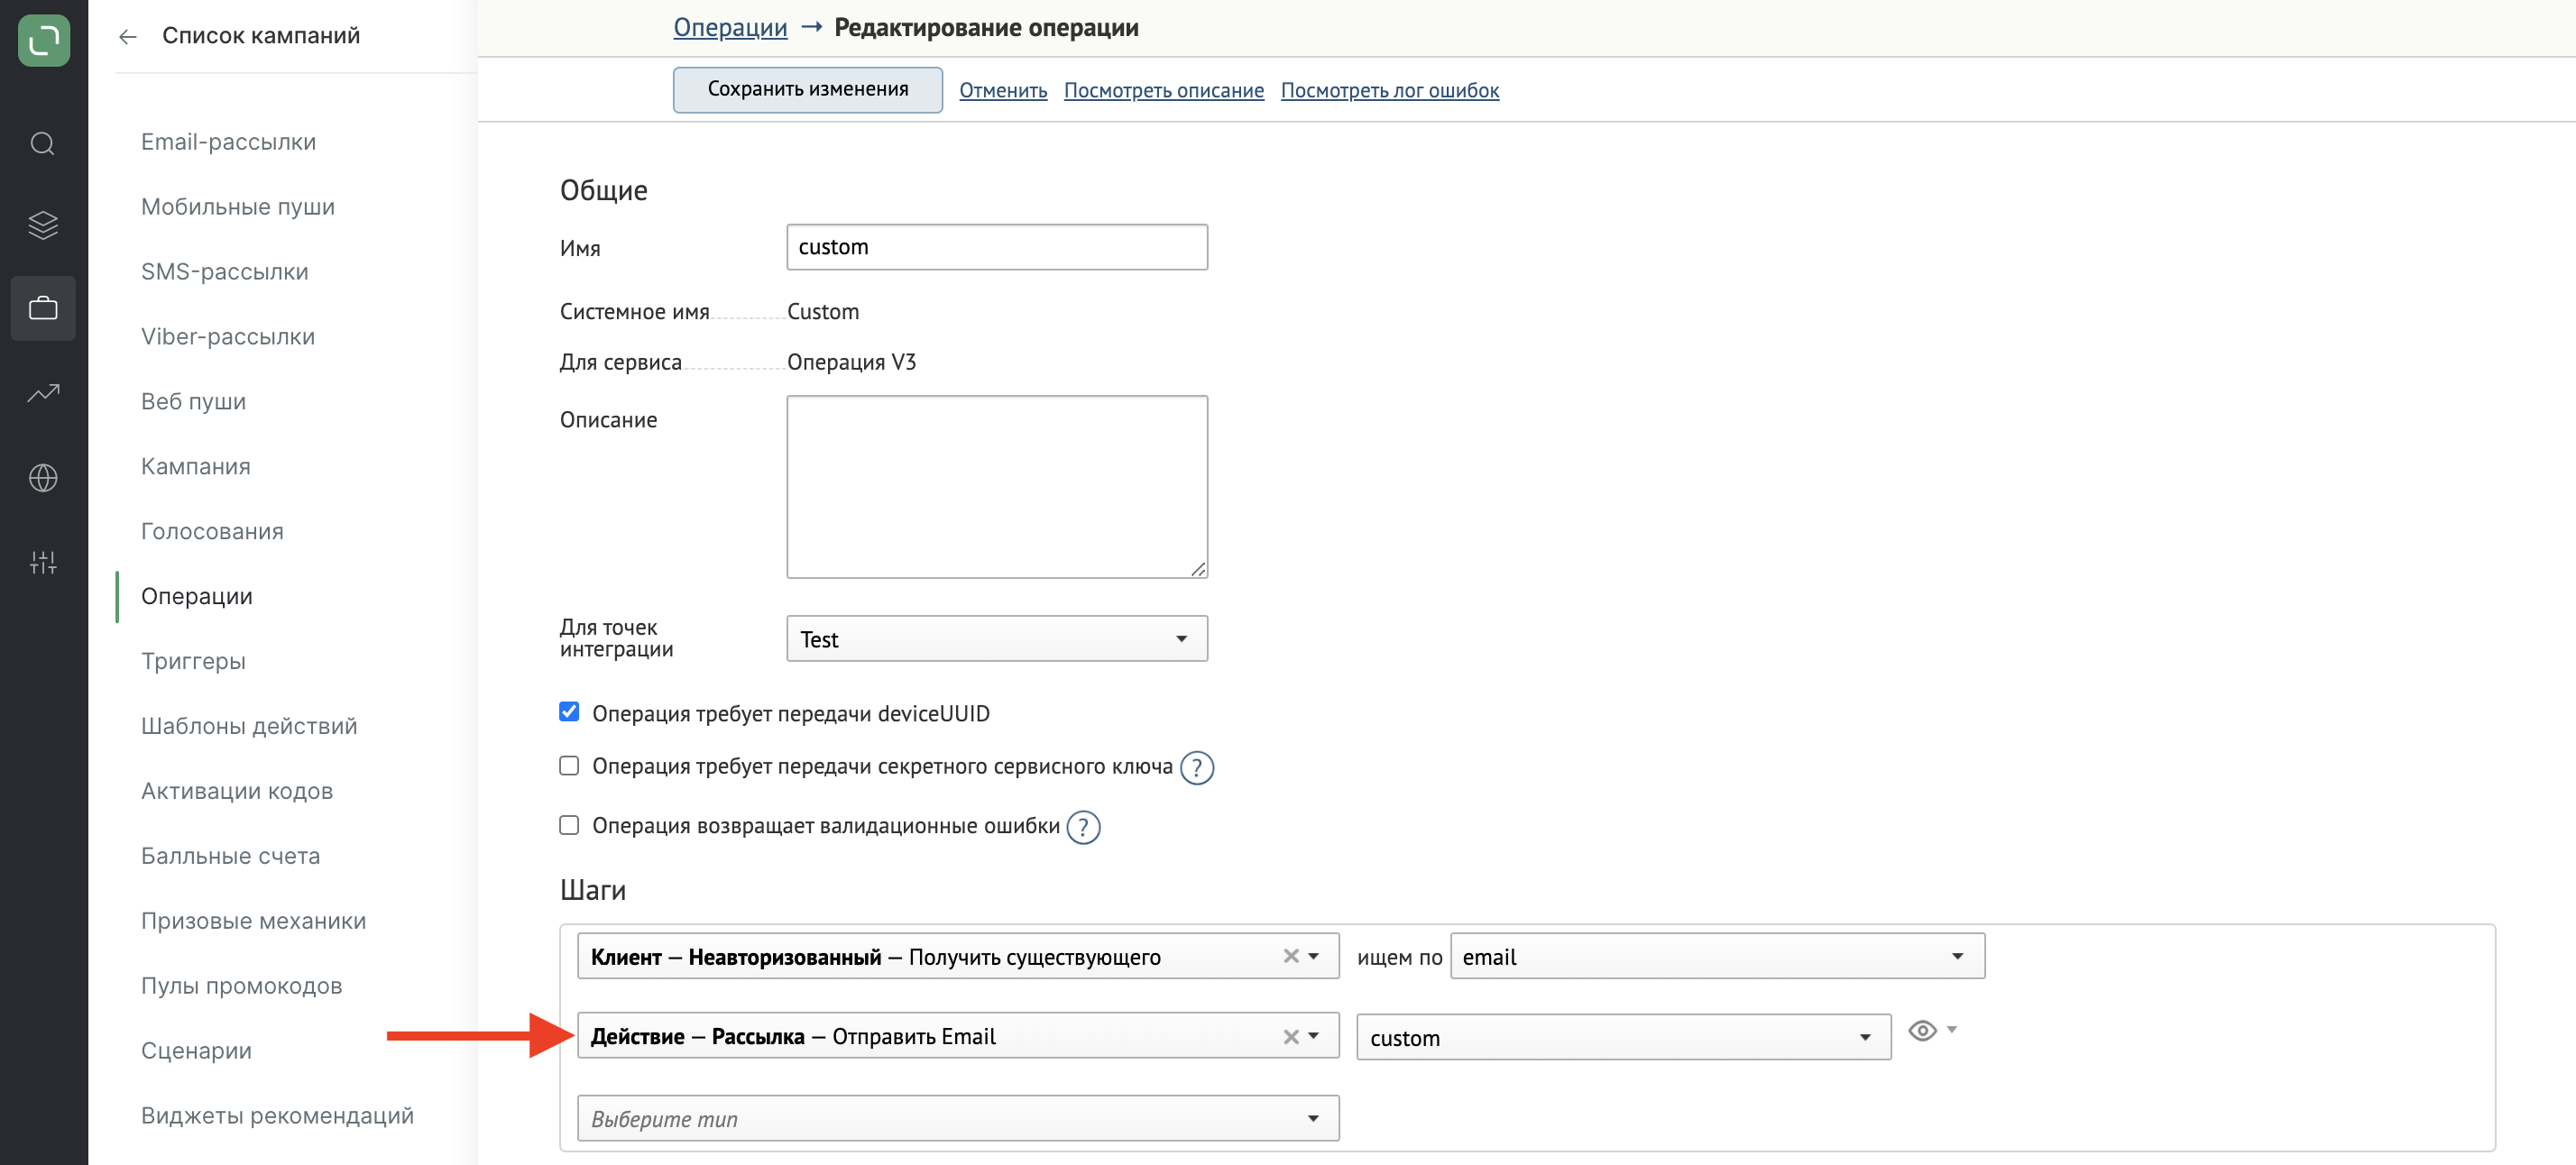The image size is (2576, 1165).
Task: Open ищем по email dropdown
Action: point(1717,957)
